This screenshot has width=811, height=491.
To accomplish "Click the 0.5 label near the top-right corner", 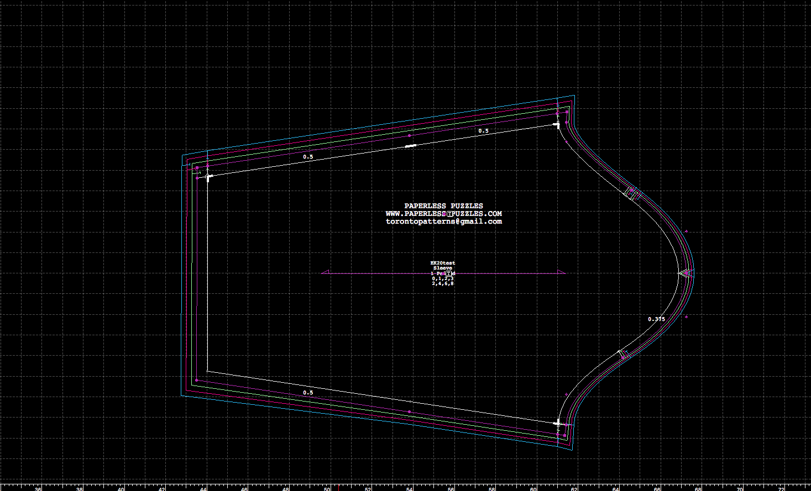I will point(483,131).
